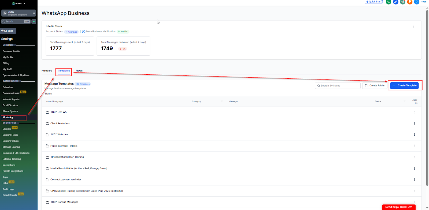Open Custom Fields settings
429x210 pixels.
click(x=10, y=135)
